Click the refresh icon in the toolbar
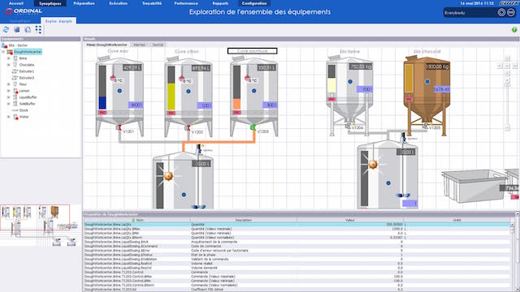 click(x=6, y=29)
